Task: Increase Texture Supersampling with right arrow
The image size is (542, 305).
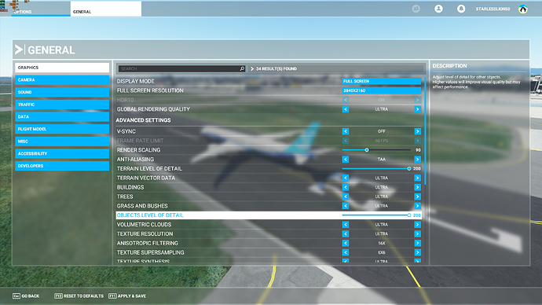Action: (x=418, y=252)
